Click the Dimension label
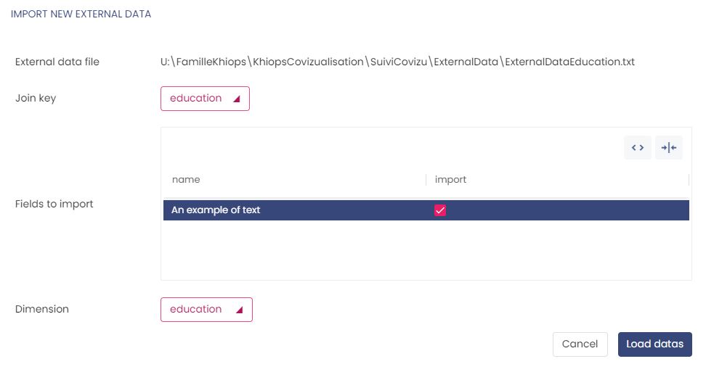The image size is (706, 372). click(42, 309)
